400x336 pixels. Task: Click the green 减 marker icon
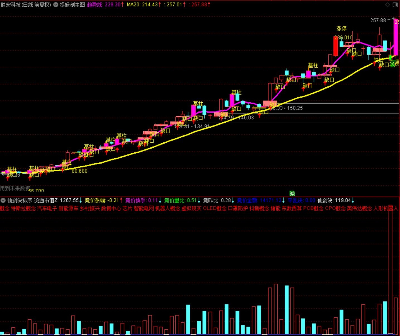[x=292, y=193]
